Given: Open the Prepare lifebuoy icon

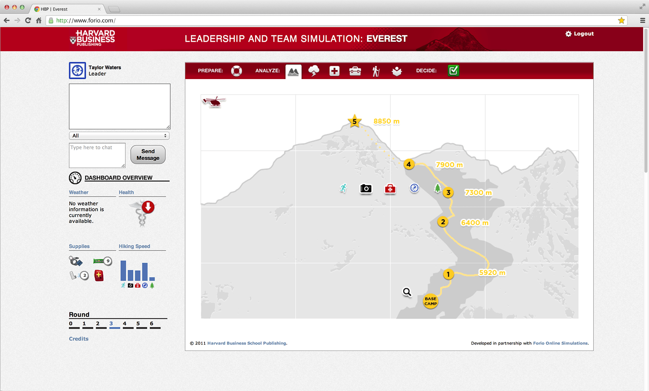Looking at the screenshot, I should (x=236, y=71).
